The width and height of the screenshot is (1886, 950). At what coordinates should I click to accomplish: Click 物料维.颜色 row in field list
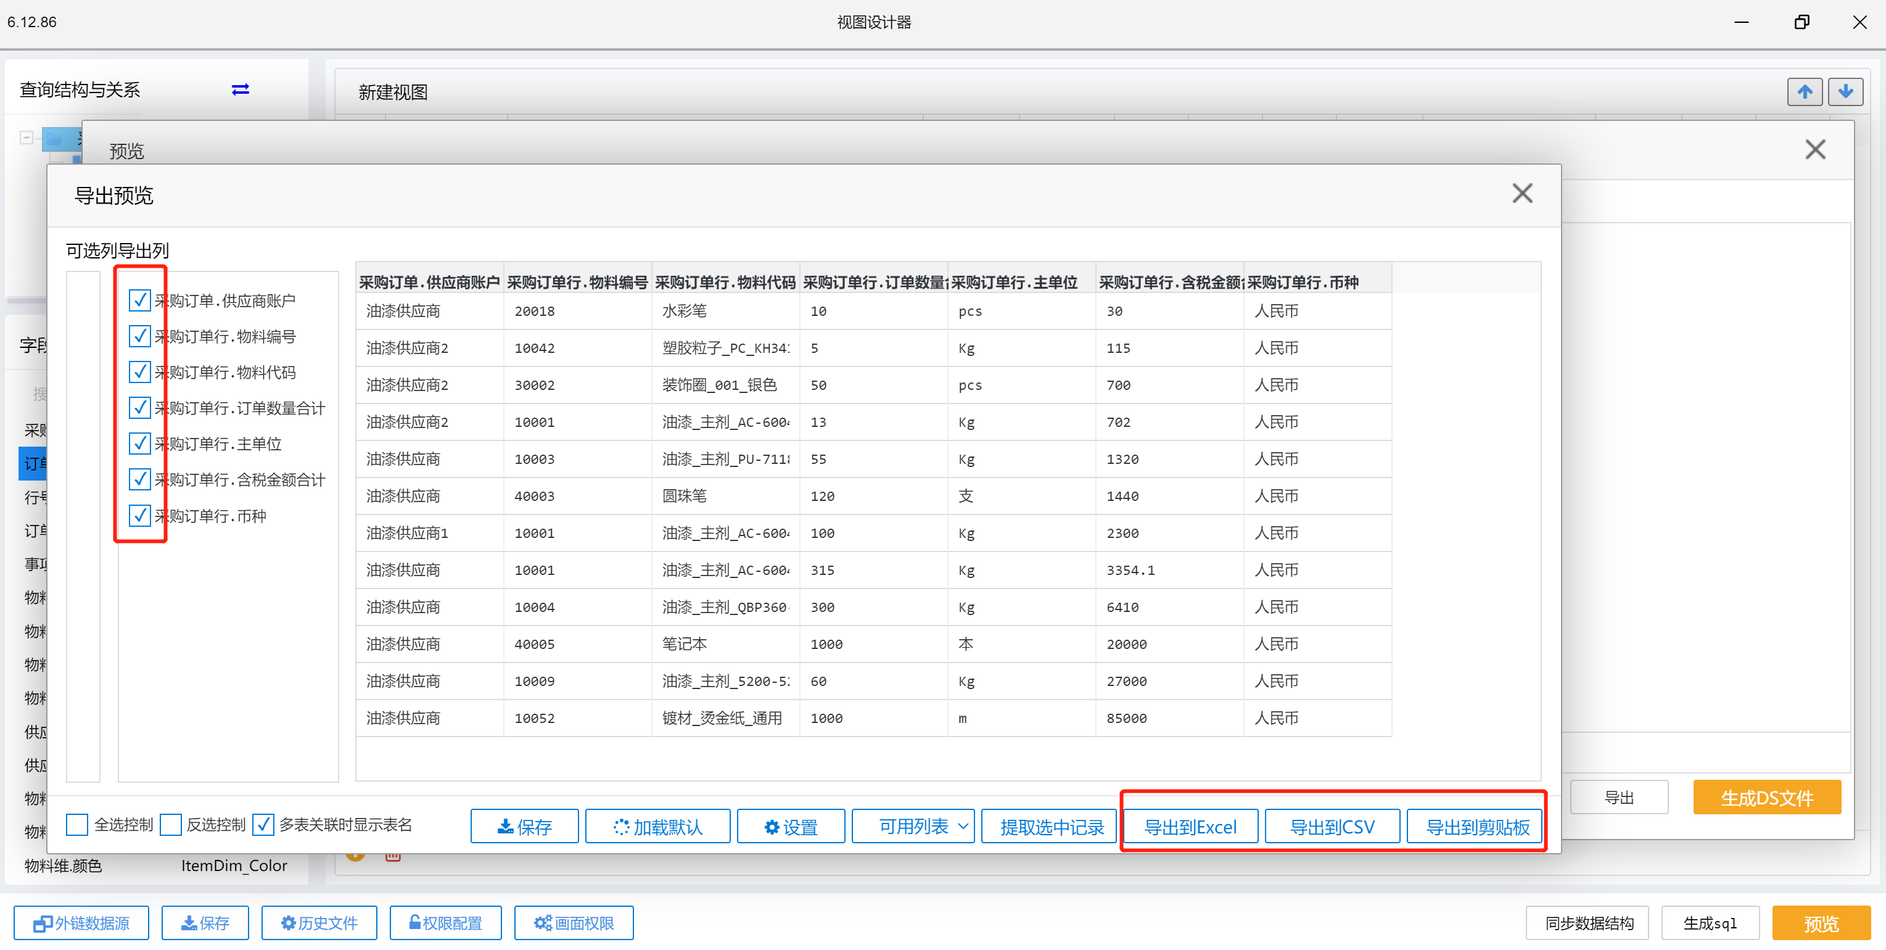(155, 865)
